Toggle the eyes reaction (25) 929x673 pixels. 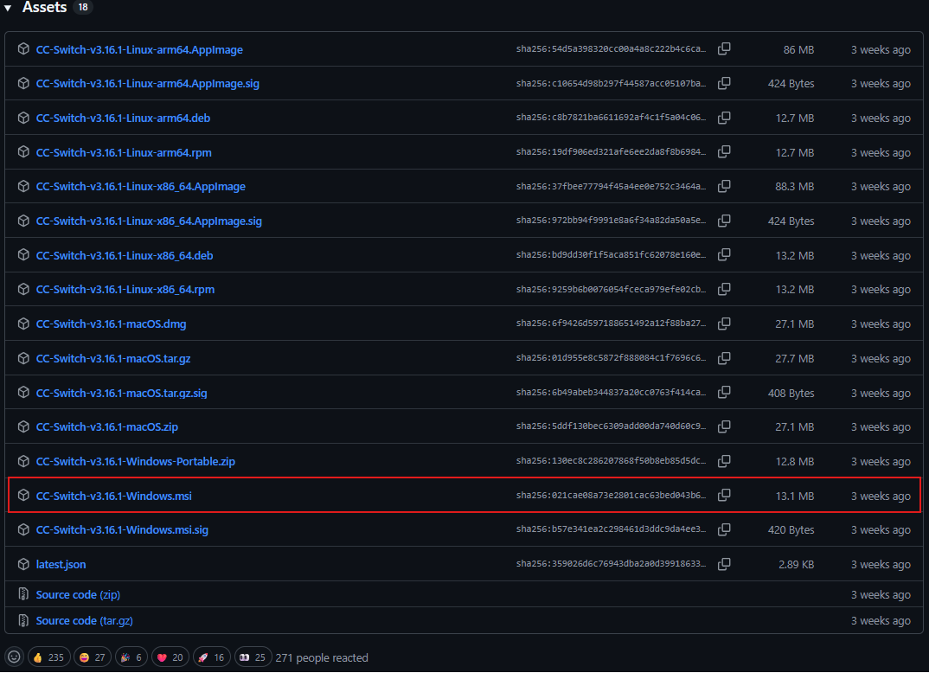(253, 657)
